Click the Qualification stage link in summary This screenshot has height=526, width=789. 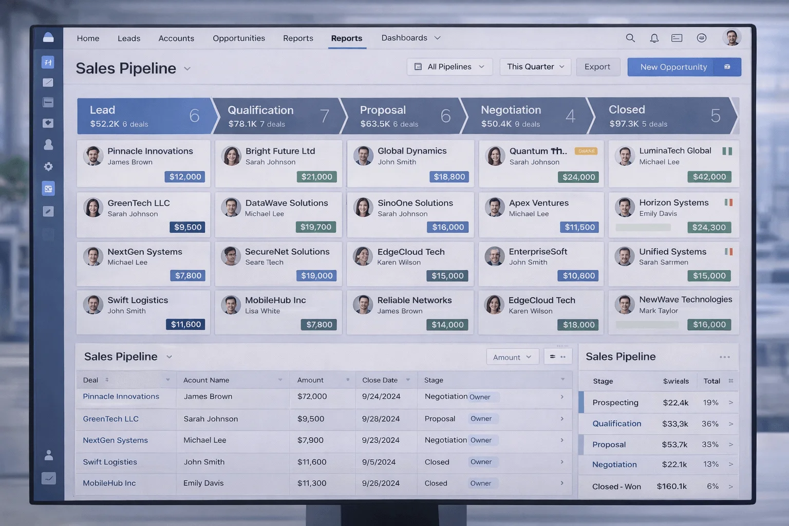pos(617,424)
